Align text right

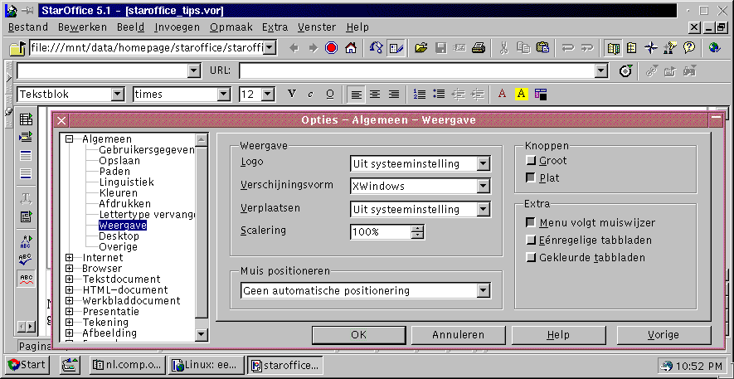394,94
